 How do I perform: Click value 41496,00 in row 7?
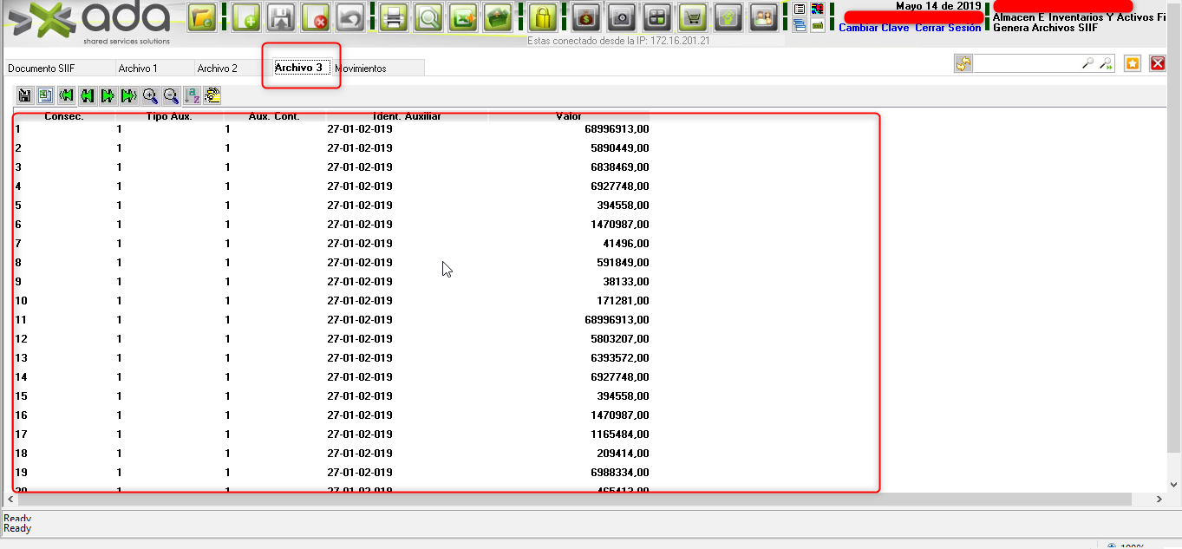[x=625, y=244]
